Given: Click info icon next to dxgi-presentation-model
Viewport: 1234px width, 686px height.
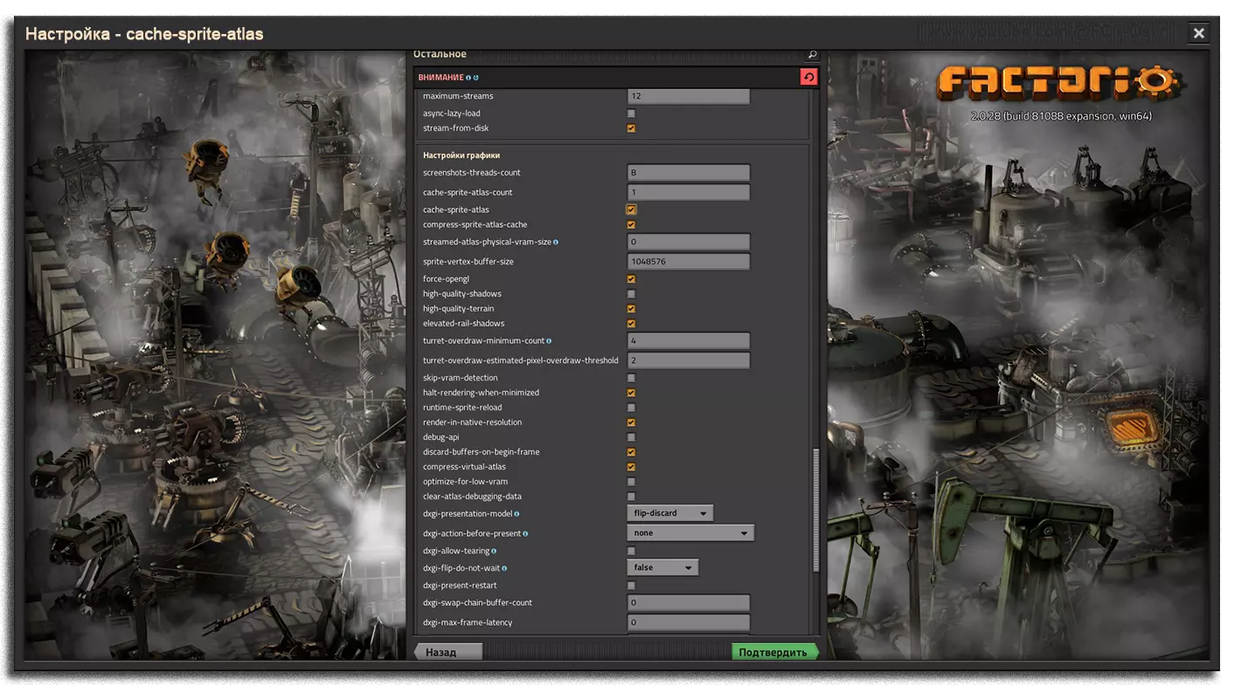Looking at the screenshot, I should click(x=516, y=514).
